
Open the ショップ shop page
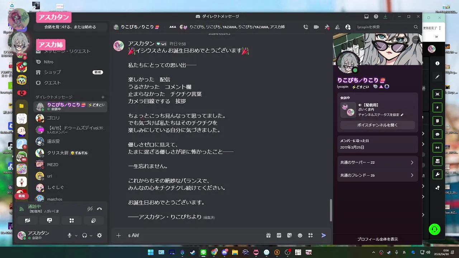pos(70,72)
